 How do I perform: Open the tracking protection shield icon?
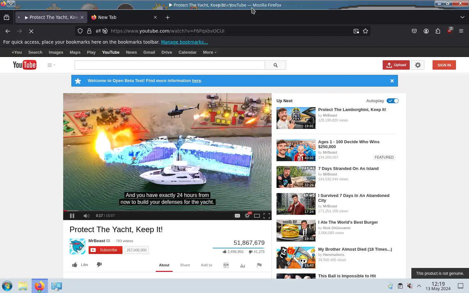pyautogui.click(x=80, y=31)
